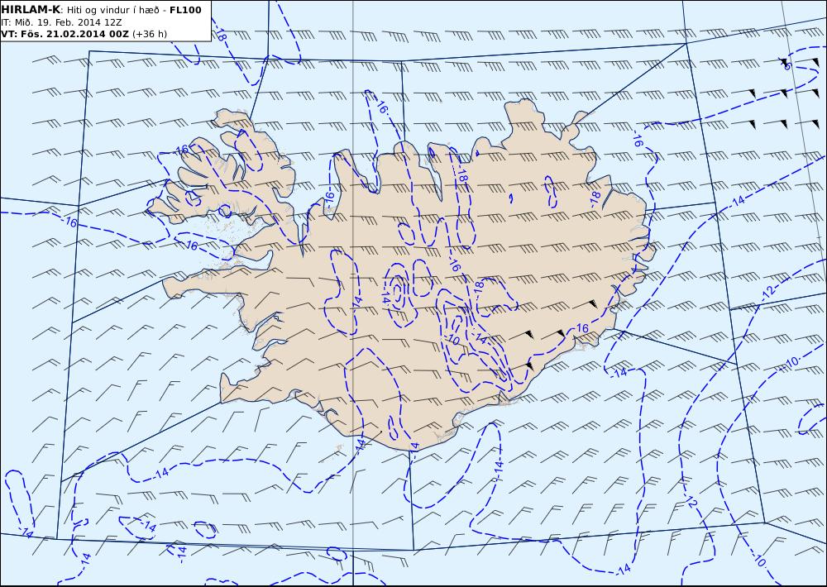Click the -10 isotherm label over Iceland's land
This screenshot has height=587, width=827.
pos(452,339)
